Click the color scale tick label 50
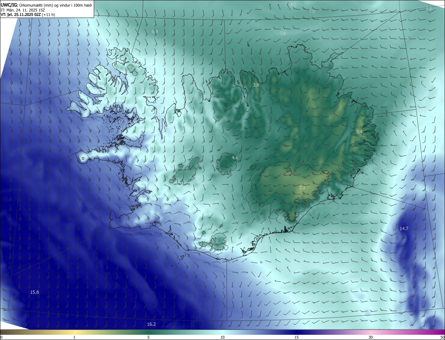445x340 pixels. tap(442, 337)
